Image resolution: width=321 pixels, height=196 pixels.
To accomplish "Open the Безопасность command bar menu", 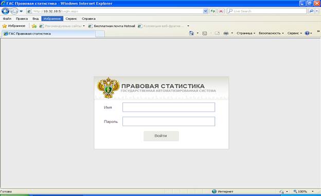I will coord(271,33).
